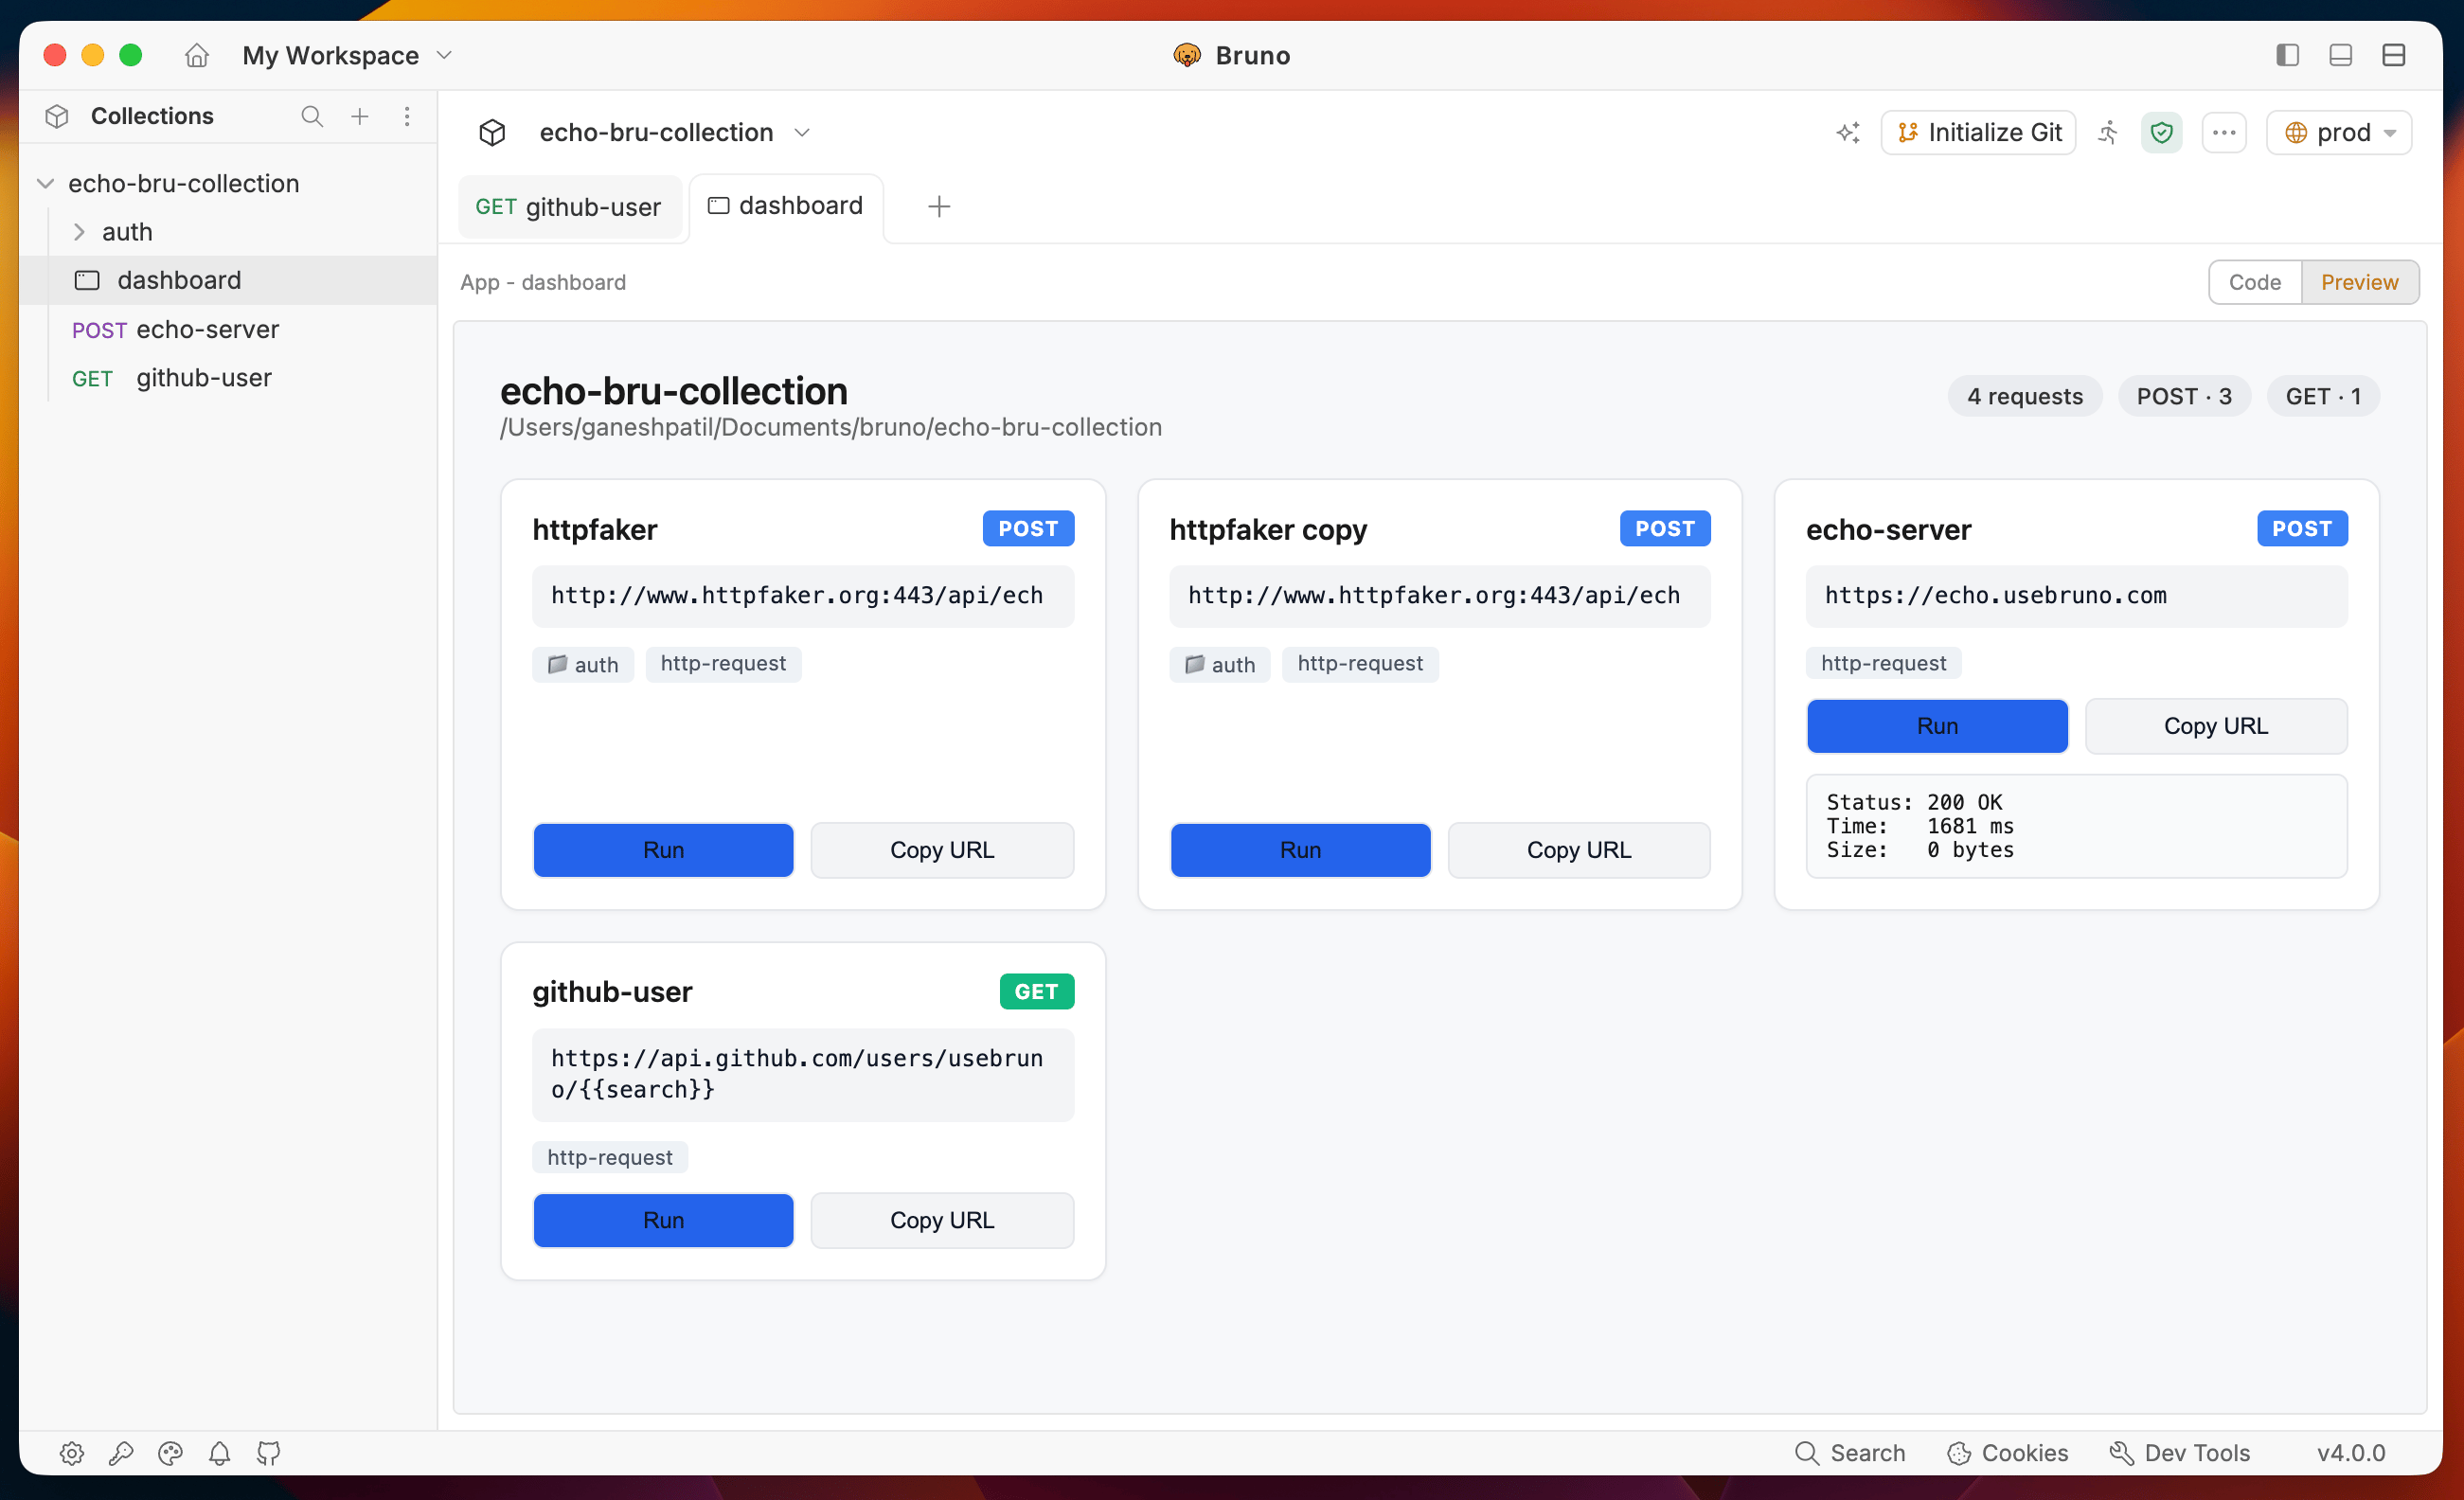Click the auth folder tag on httpfaker card
The width and height of the screenshot is (2464, 1500).
(583, 664)
